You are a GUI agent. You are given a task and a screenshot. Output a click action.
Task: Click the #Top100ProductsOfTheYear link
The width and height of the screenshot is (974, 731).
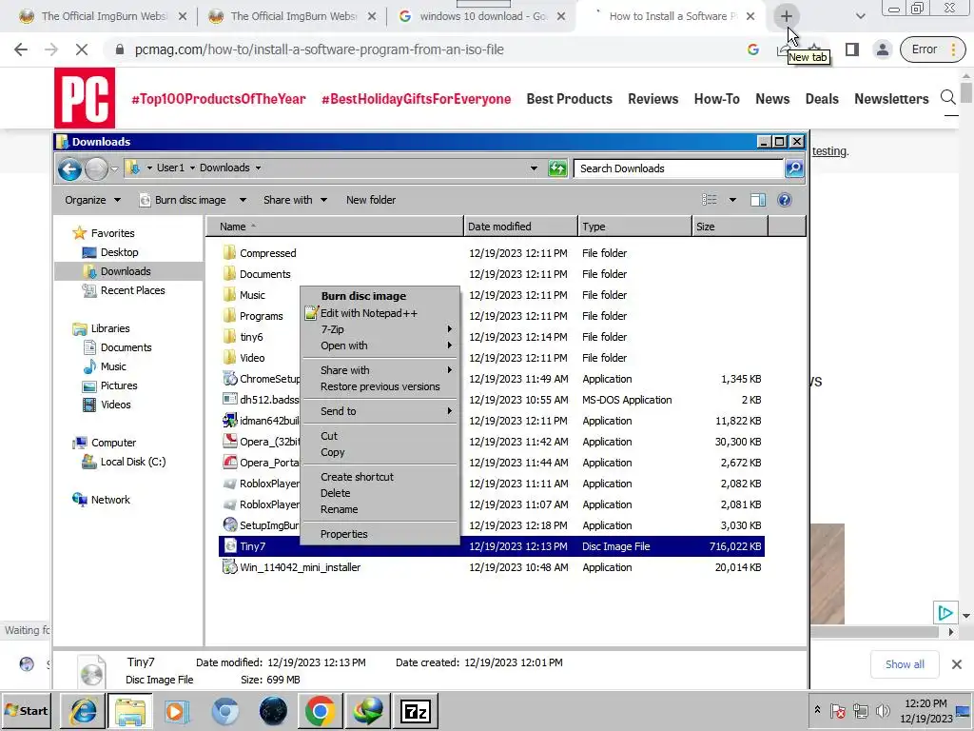(219, 99)
